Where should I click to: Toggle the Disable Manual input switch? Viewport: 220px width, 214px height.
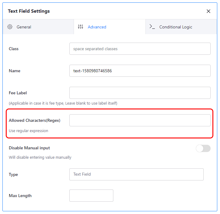click(203, 148)
